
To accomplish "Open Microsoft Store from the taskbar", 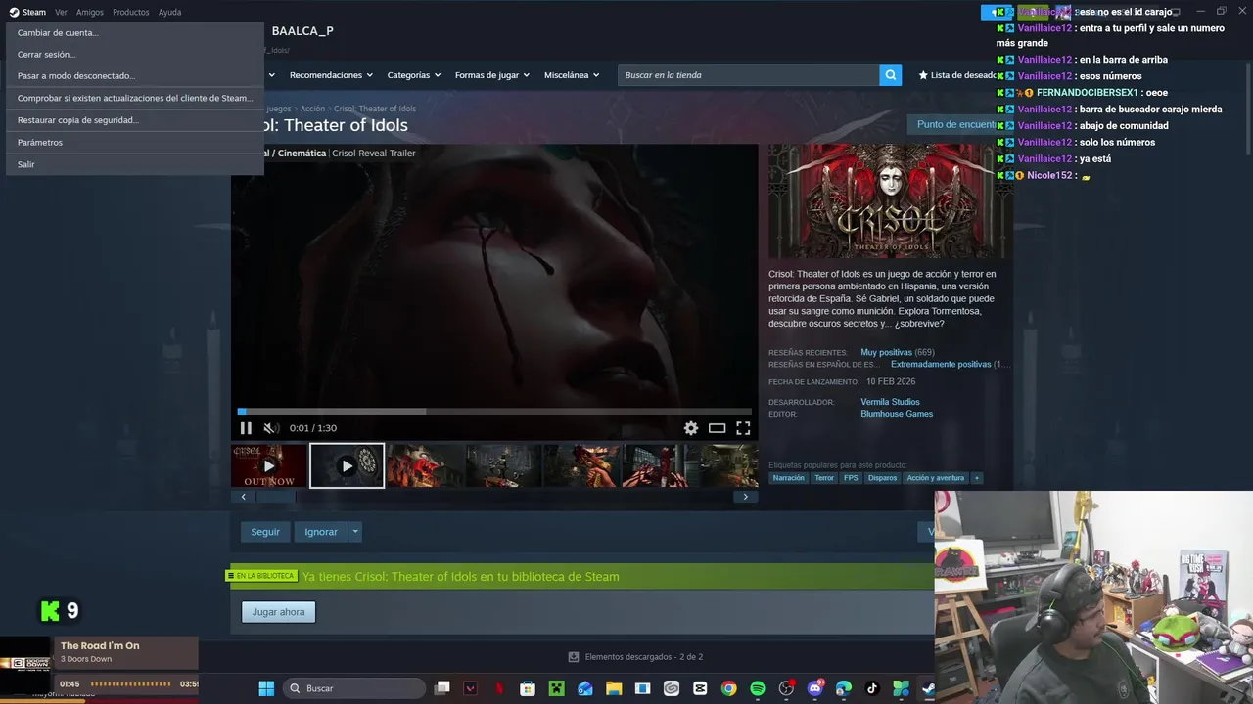I will point(528,688).
